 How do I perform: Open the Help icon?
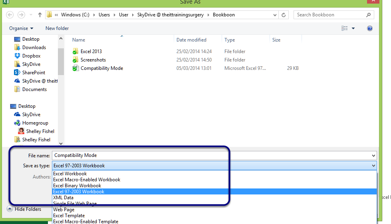[x=370, y=28]
